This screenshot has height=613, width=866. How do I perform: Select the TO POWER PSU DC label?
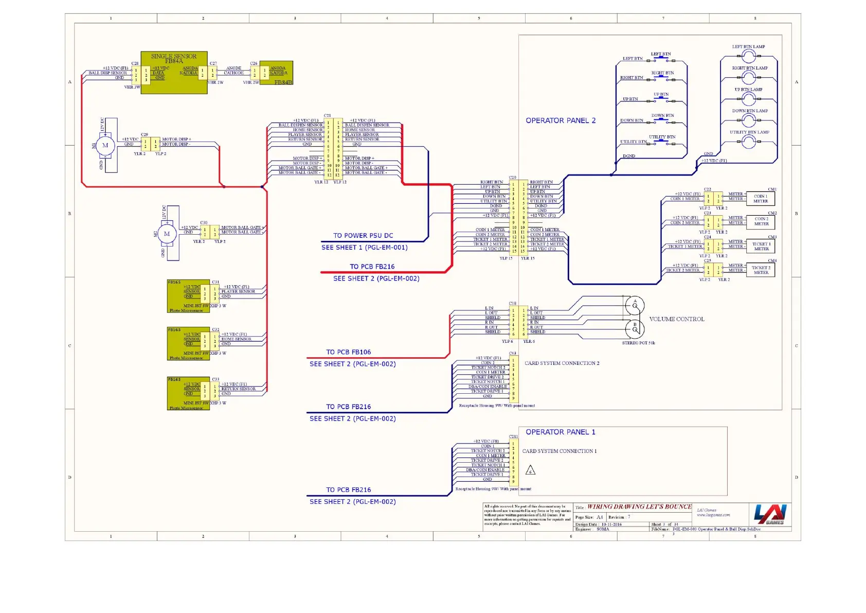363,236
